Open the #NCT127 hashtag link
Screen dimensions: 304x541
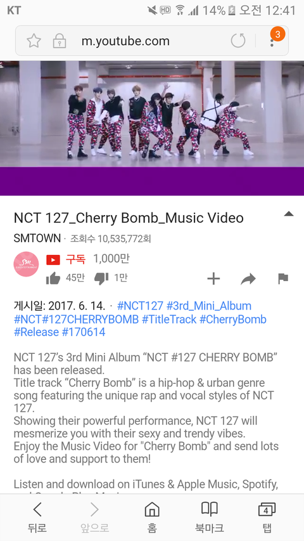(x=140, y=306)
